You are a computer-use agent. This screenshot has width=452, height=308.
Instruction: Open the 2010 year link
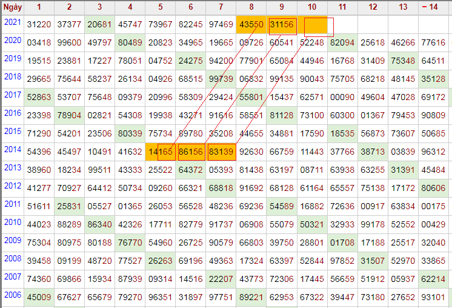12,223
